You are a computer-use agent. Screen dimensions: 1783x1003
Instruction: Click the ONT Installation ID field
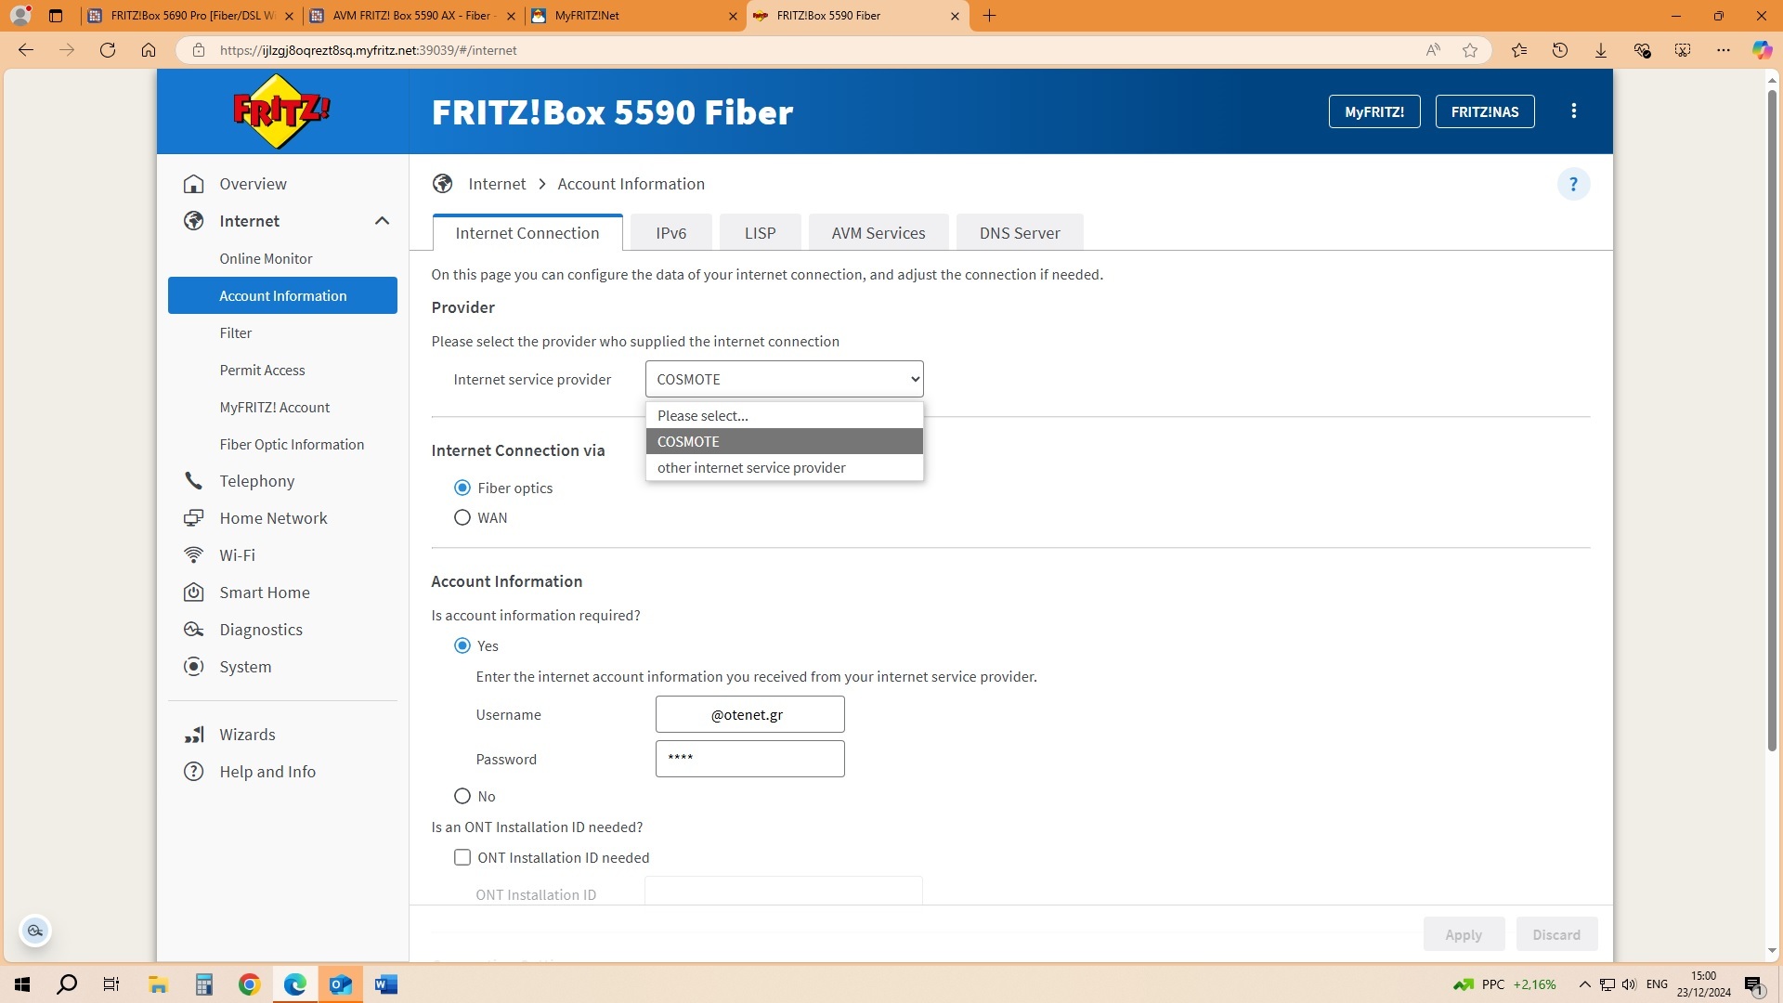tap(784, 892)
